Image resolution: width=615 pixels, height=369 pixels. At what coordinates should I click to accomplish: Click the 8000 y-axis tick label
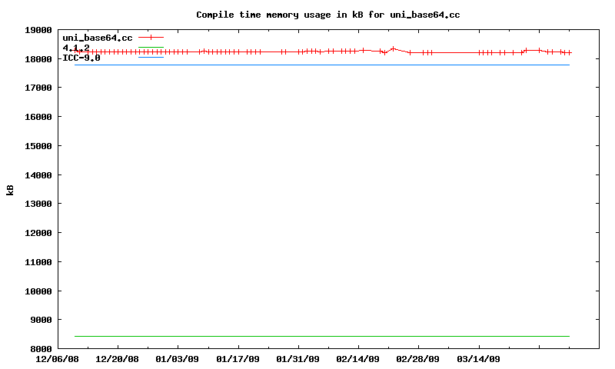[38, 349]
